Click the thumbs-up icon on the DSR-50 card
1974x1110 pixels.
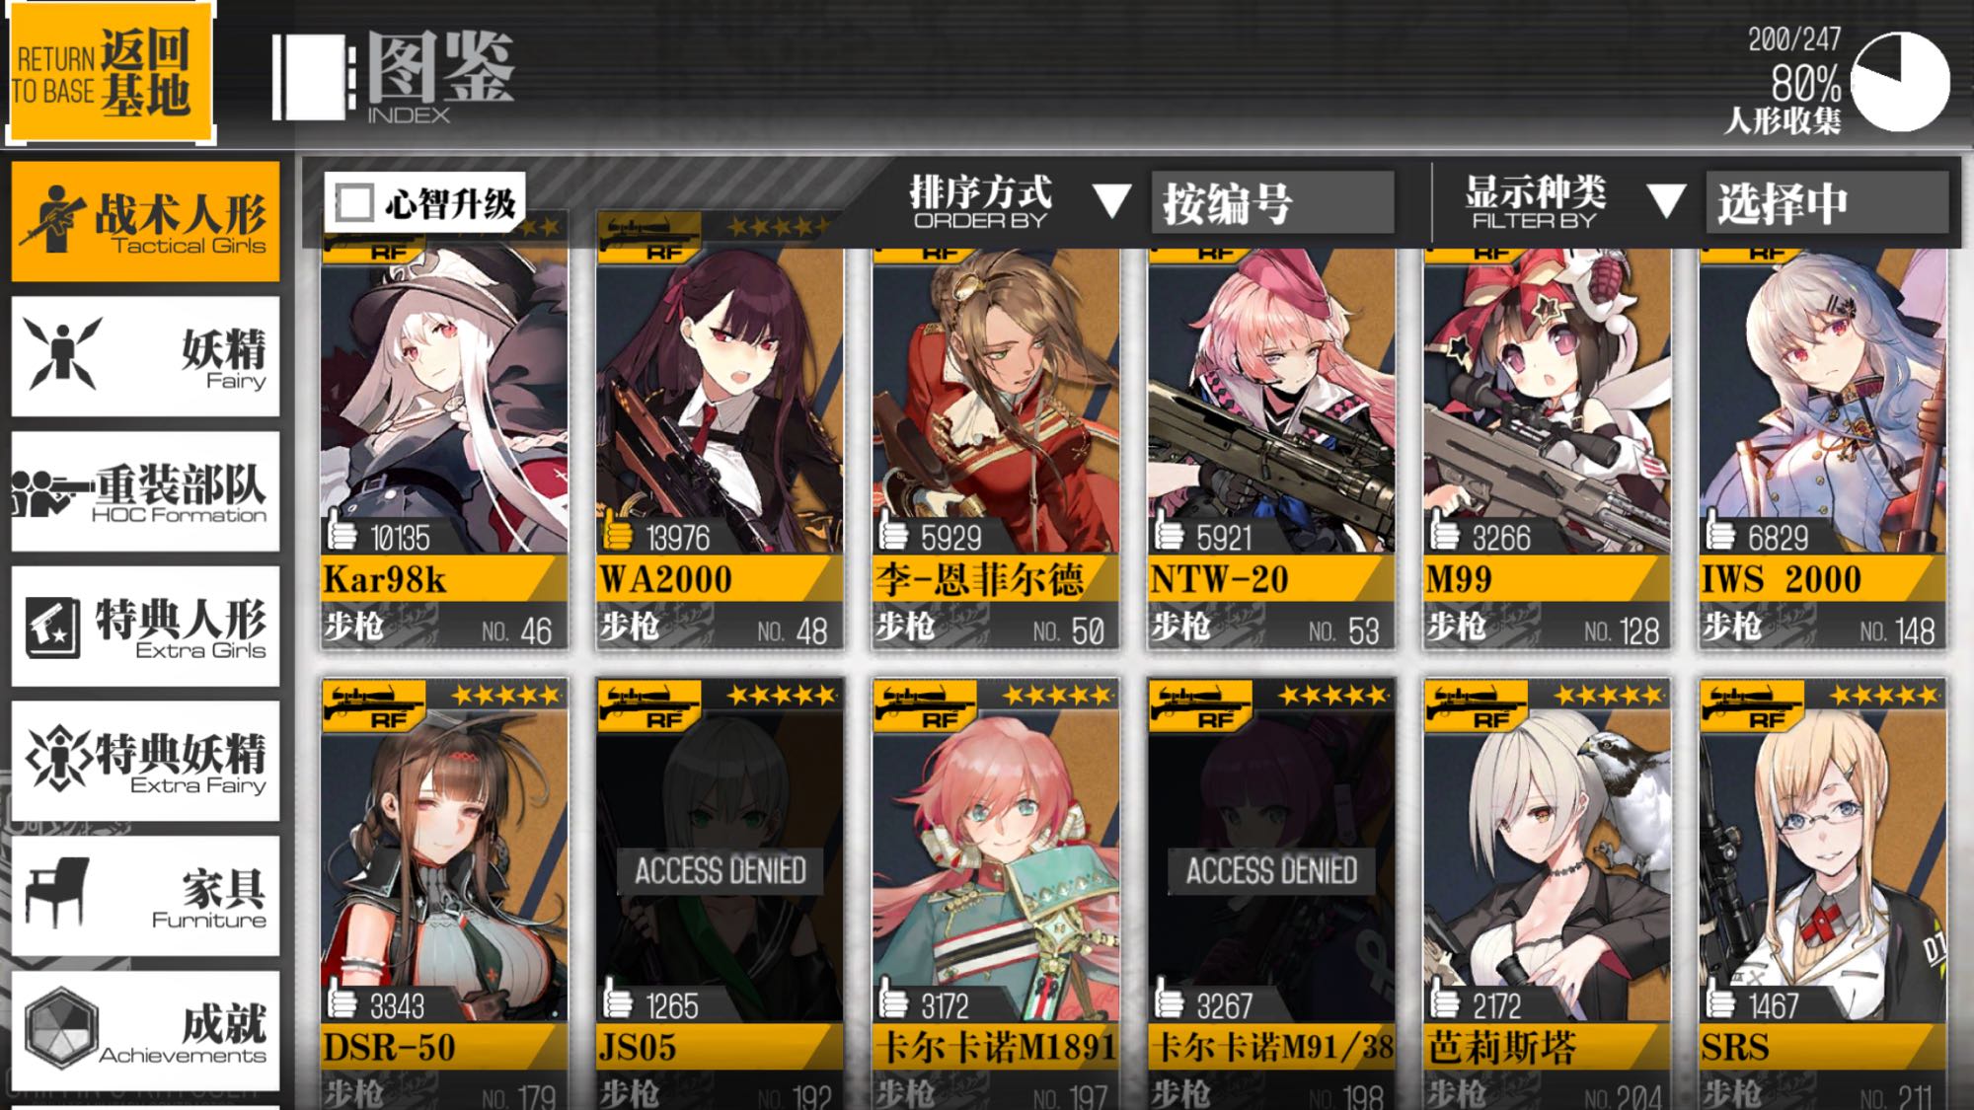tap(342, 1000)
